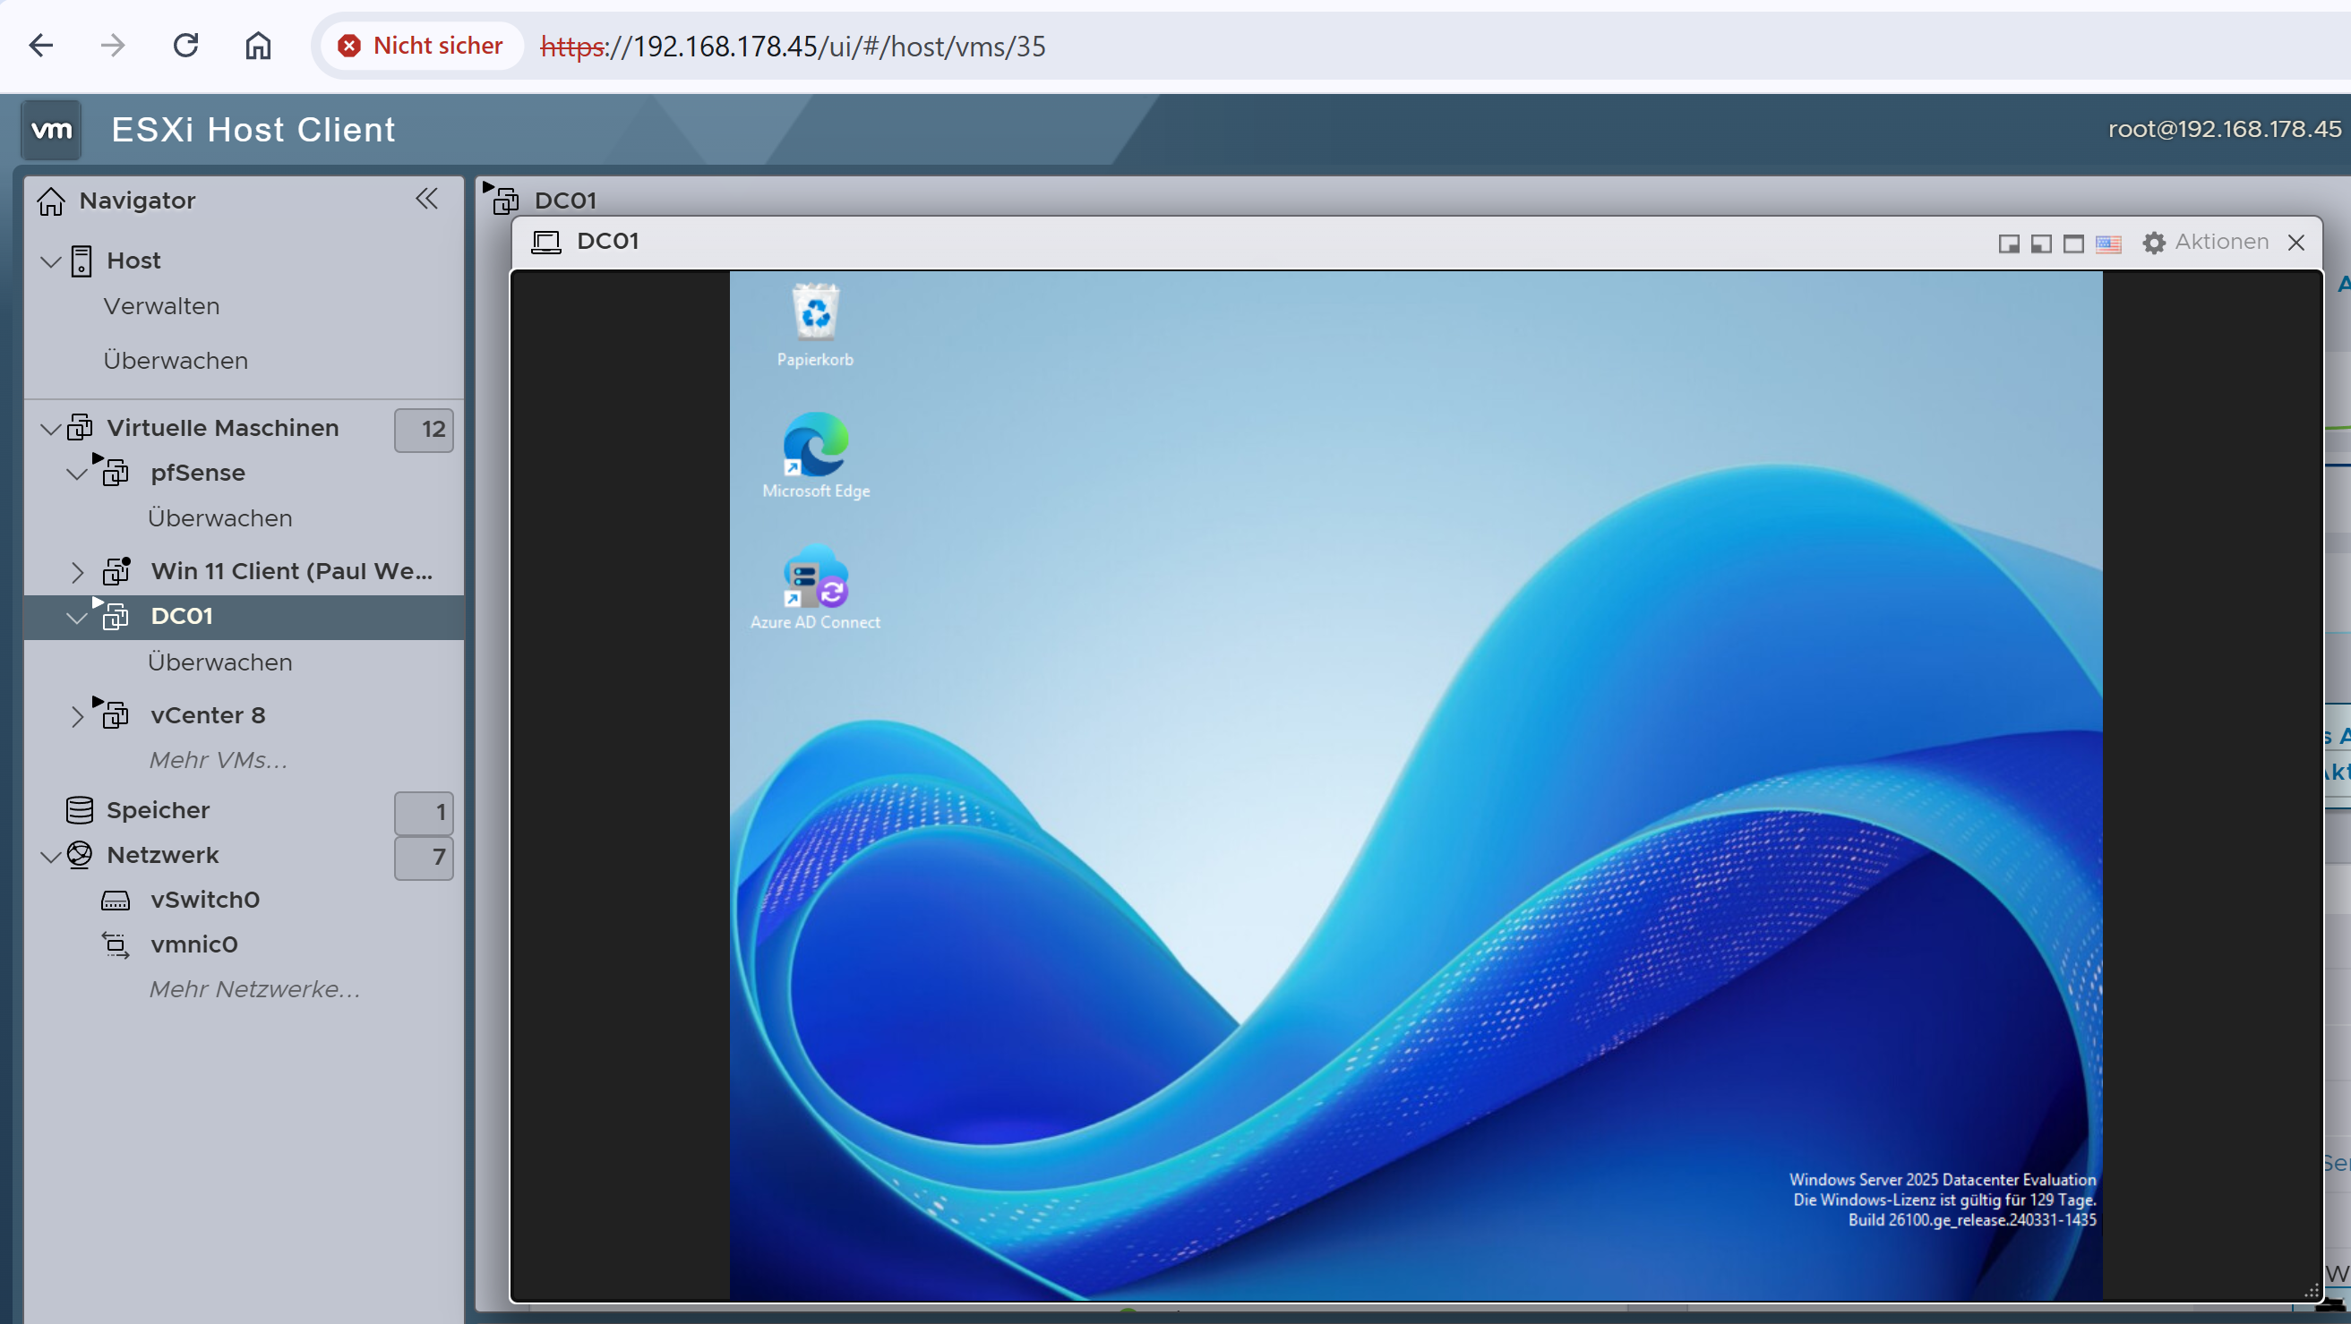Screen dimensions: 2351x1324
Task: Collapse the Host tree section
Action: (51, 262)
